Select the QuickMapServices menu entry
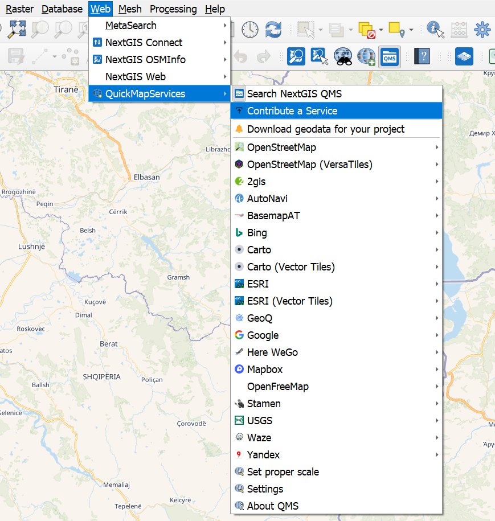Image resolution: width=495 pixels, height=521 pixels. [159, 94]
